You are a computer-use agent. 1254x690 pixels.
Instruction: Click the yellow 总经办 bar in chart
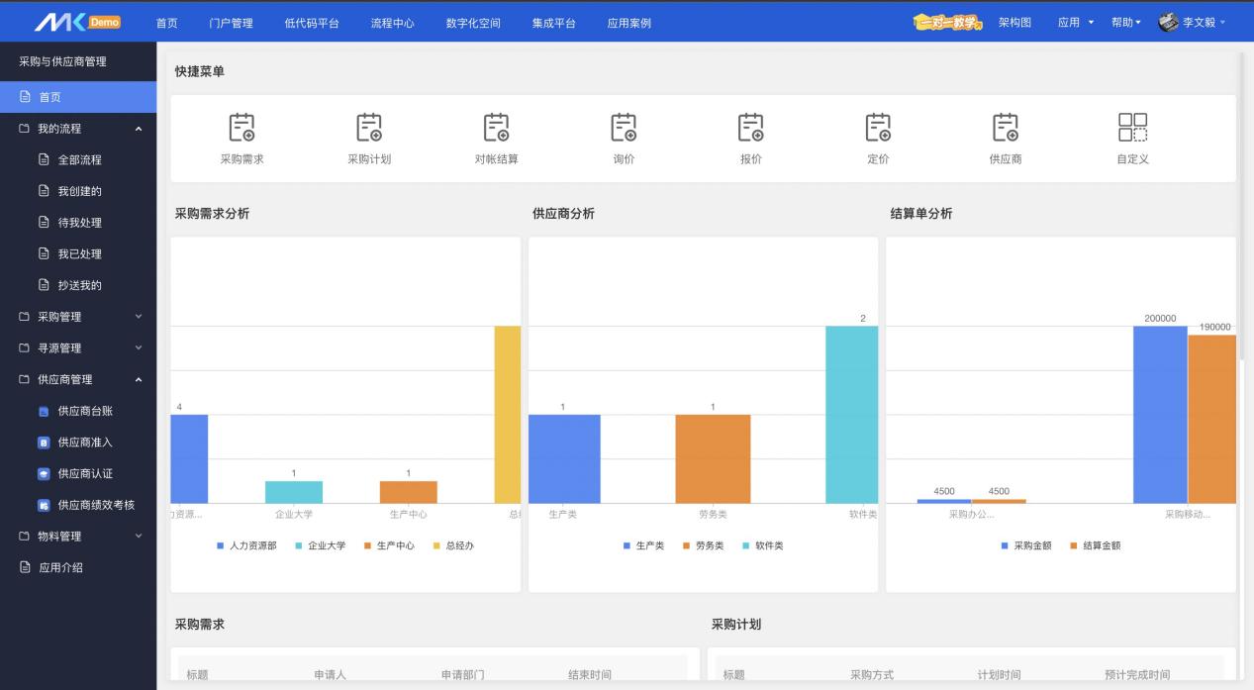click(507, 414)
